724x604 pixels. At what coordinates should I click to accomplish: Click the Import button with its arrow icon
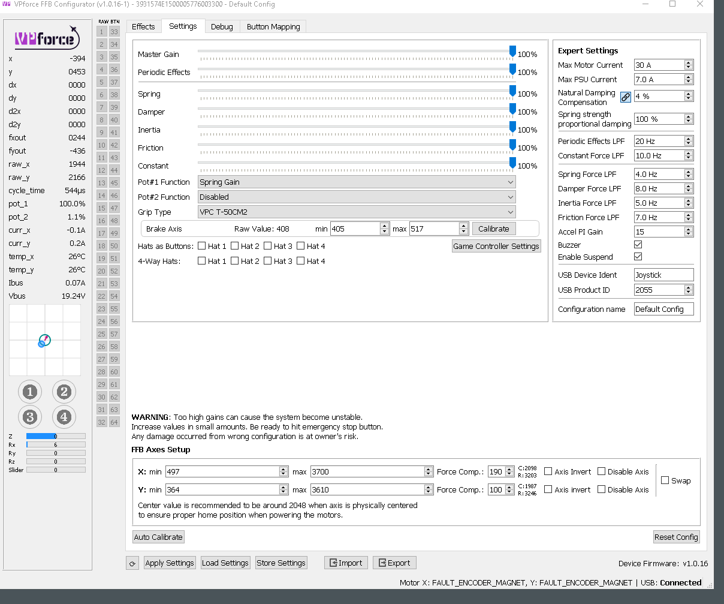[x=346, y=563]
